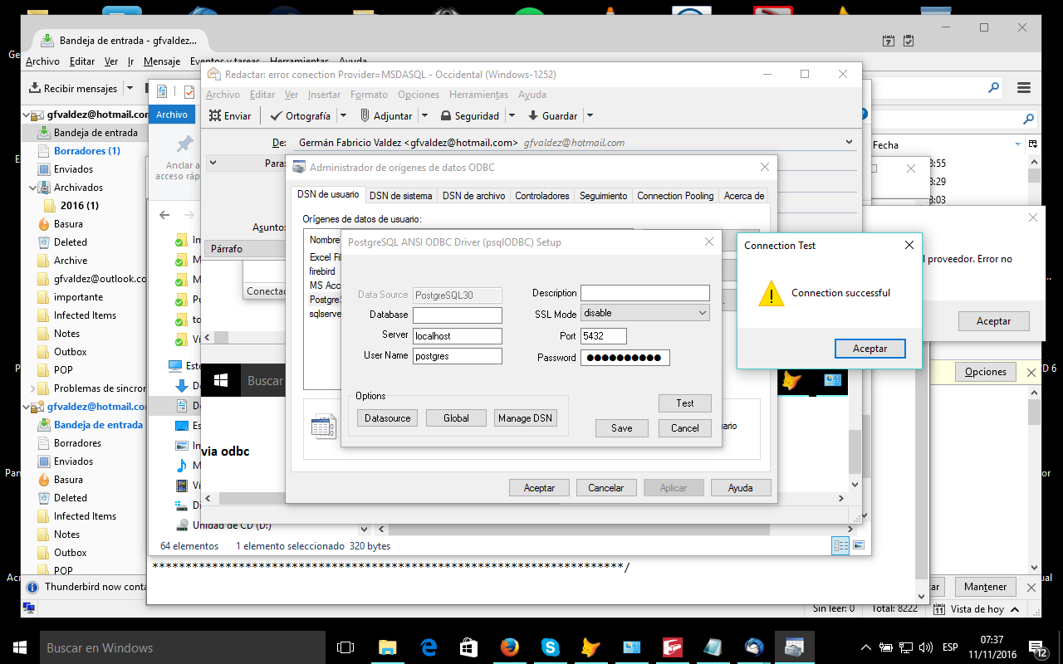The width and height of the screenshot is (1063, 664).
Task: Click message list column picker icon next to Fecha
Action: click(1034, 144)
